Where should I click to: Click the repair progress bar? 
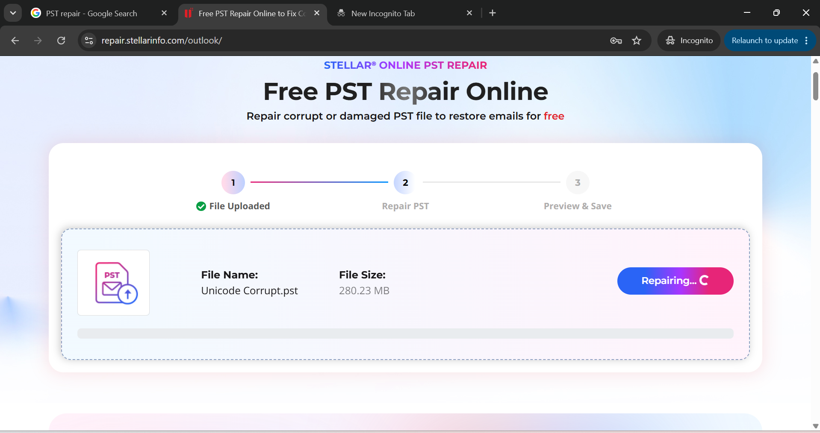[x=405, y=334]
